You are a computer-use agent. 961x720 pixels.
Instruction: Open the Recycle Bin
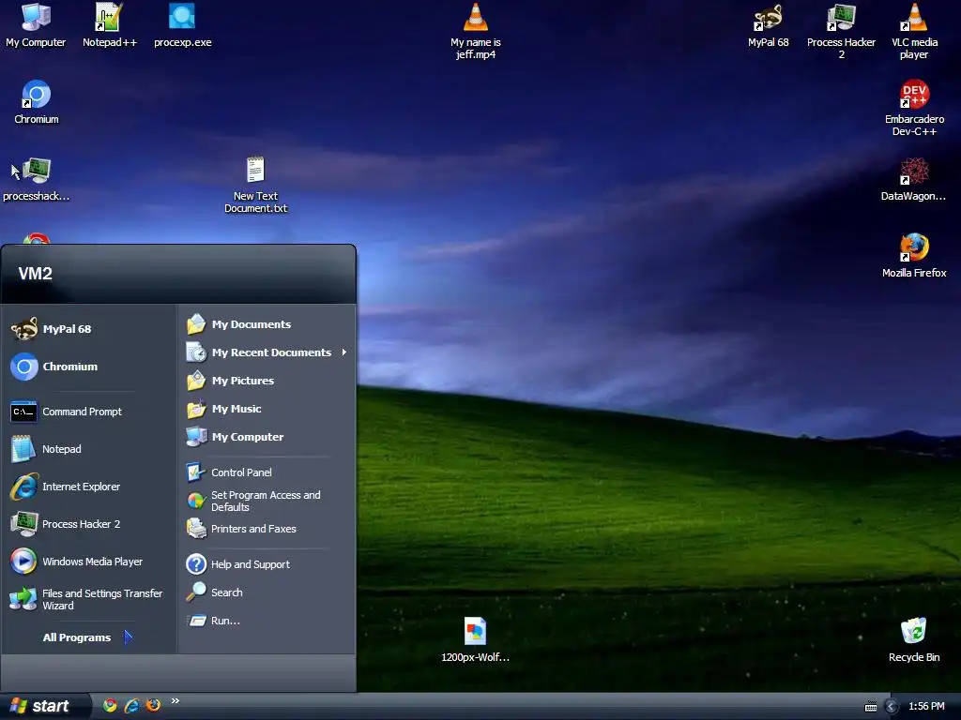[x=914, y=639]
